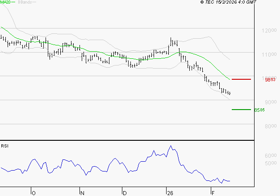The image size is (280, 196).
Task: Click the RSI panel label
Action: tap(4, 146)
